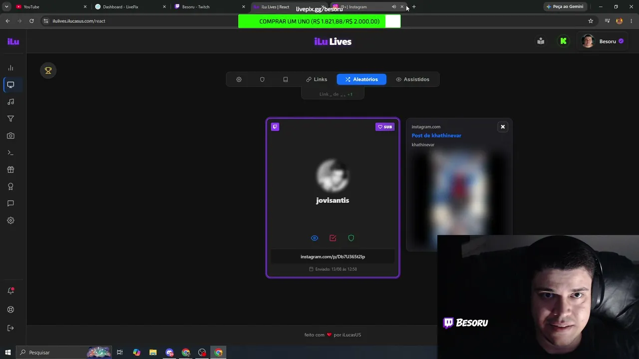This screenshot has width=639, height=359.
Task: Click the Pesquisar taskbar search box
Action: click(64, 353)
